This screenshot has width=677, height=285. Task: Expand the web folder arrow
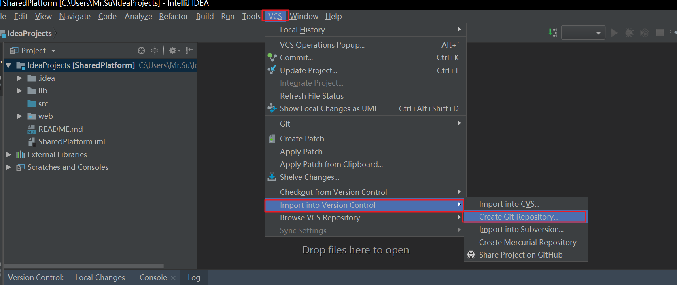click(19, 116)
